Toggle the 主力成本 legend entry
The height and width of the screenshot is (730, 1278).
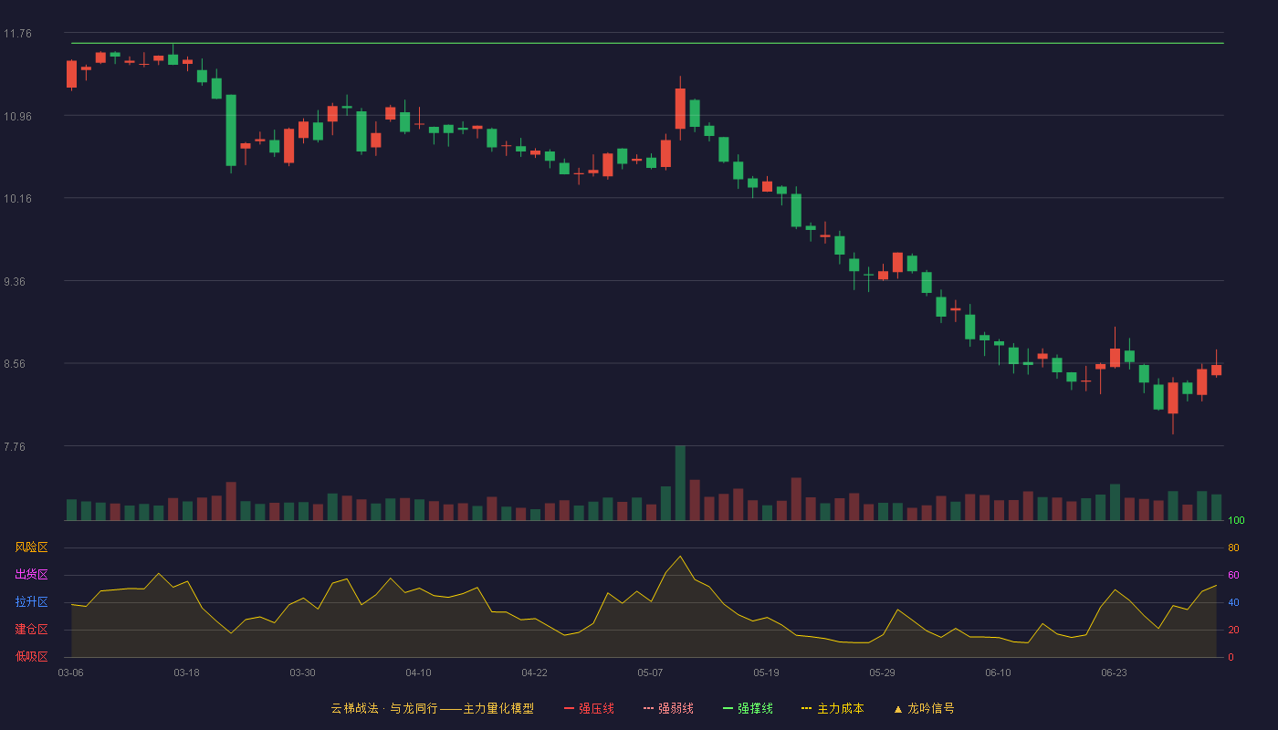coord(833,708)
